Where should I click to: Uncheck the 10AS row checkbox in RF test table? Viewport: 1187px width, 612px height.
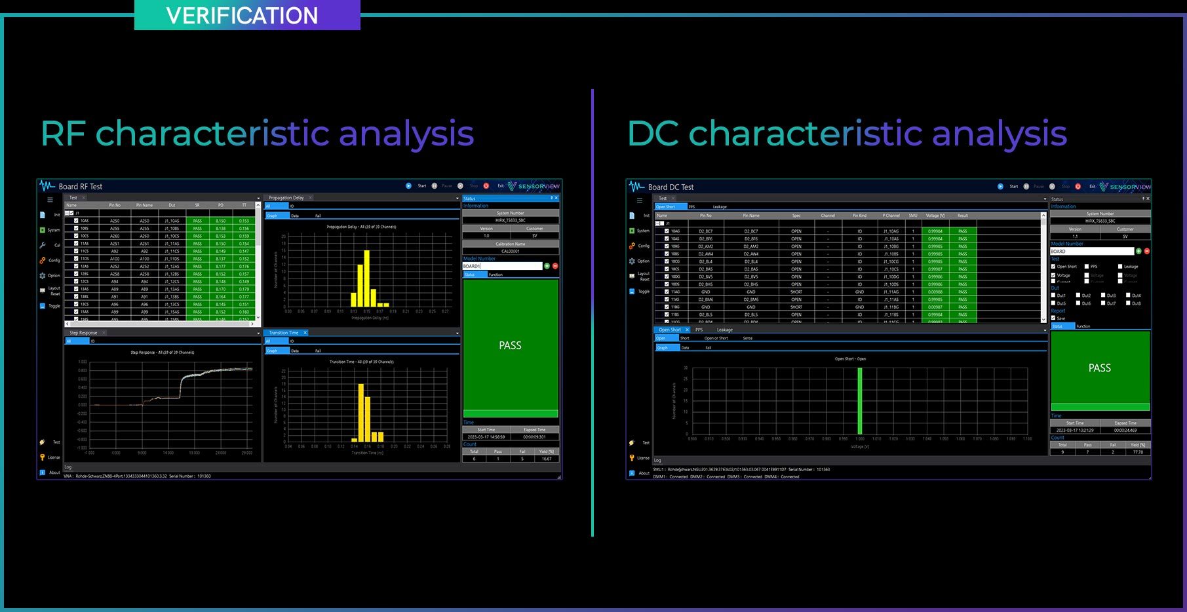(76, 221)
